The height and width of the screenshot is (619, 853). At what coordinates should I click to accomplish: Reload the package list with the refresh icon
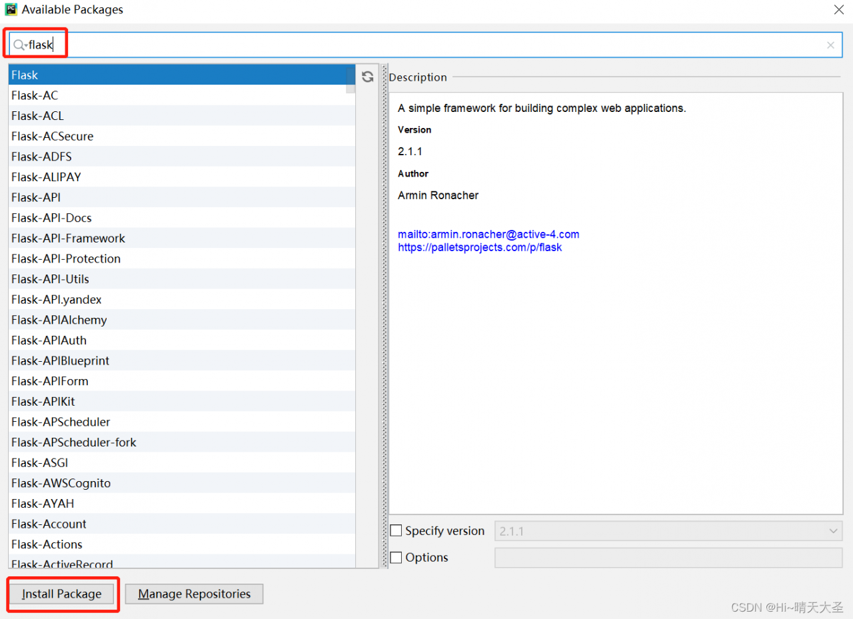[367, 77]
